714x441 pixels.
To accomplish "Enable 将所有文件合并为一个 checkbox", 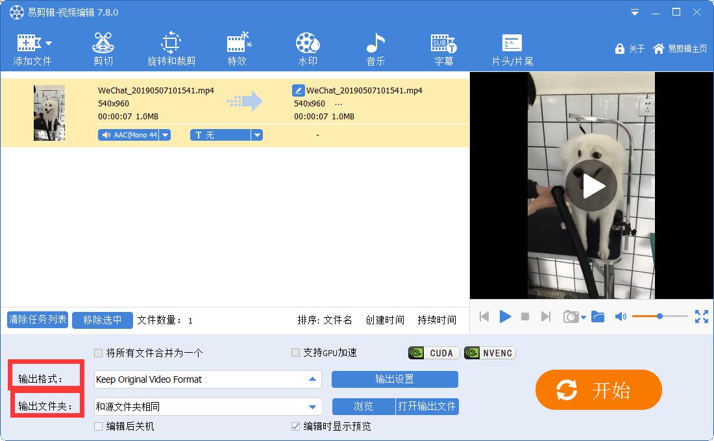I will [x=98, y=353].
